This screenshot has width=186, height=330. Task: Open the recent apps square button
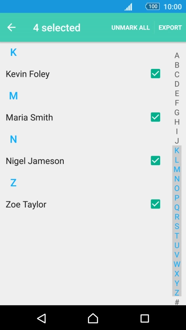pyautogui.click(x=145, y=318)
